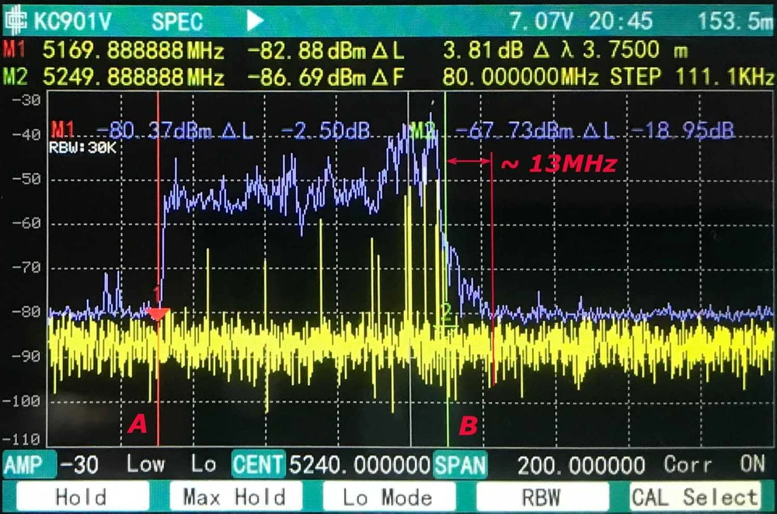Screen dimensions: 777x514
Task: Click the KC901V instrument logo icon
Action: coord(16,20)
